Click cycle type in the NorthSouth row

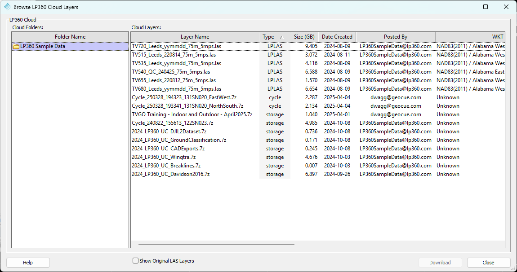point(275,106)
